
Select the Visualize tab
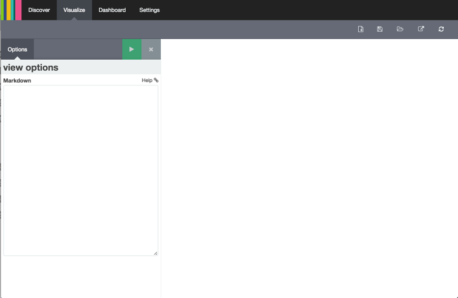[x=74, y=10]
